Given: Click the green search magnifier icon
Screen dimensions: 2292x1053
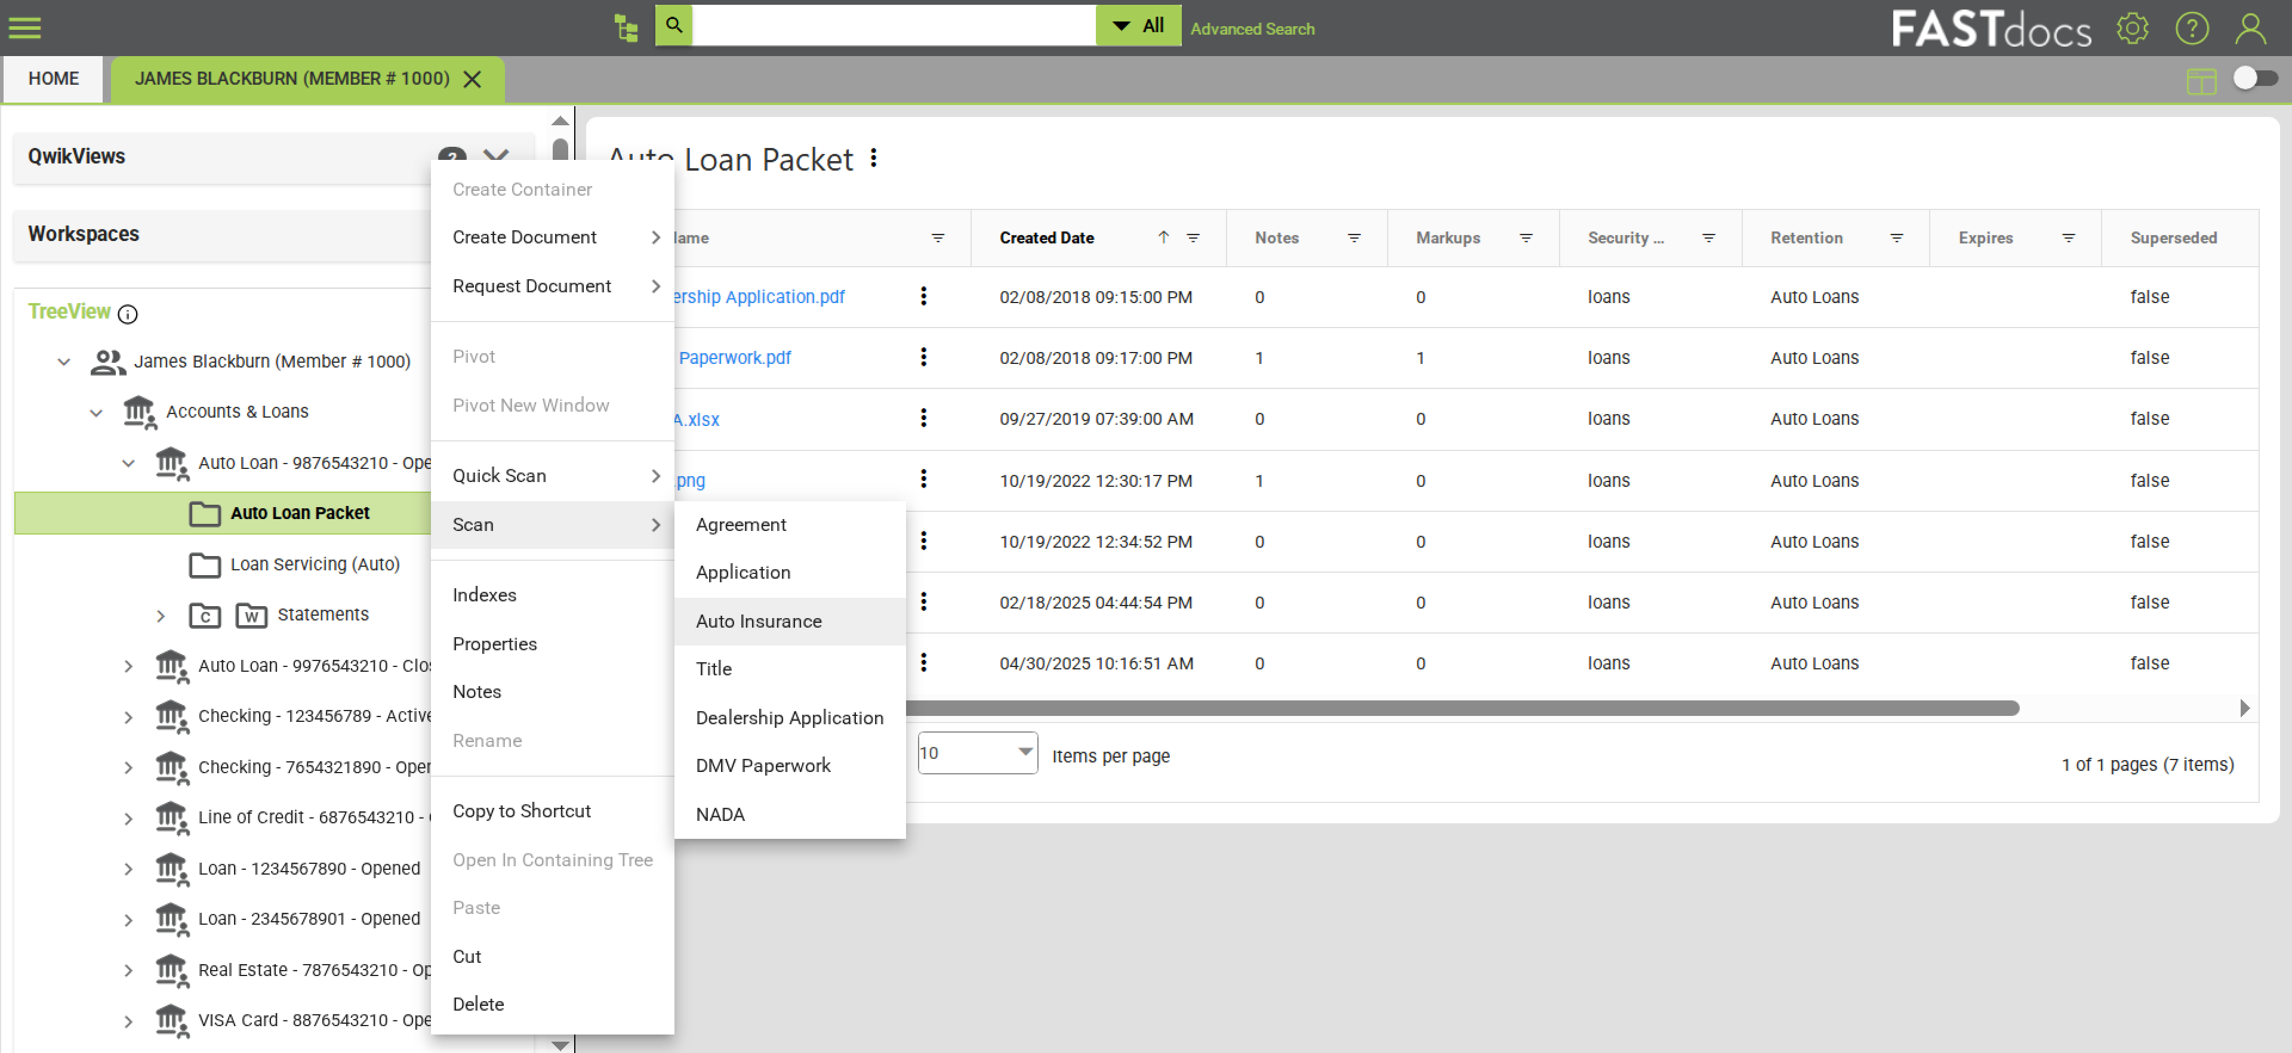Looking at the screenshot, I should pos(673,25).
